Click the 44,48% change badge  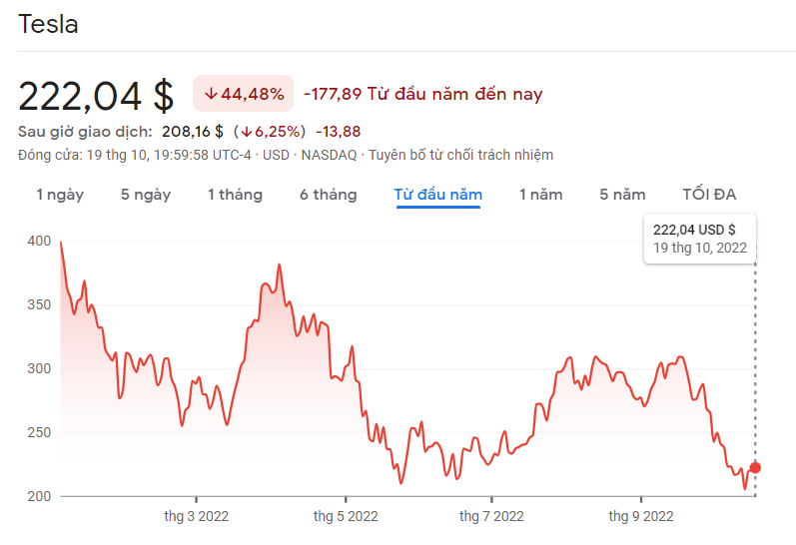243,94
